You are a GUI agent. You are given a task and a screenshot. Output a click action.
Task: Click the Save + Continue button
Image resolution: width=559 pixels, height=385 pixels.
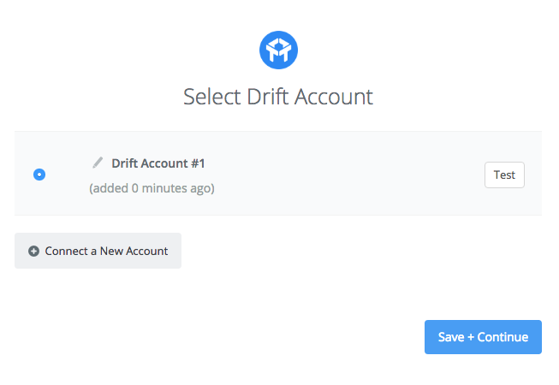(x=483, y=337)
